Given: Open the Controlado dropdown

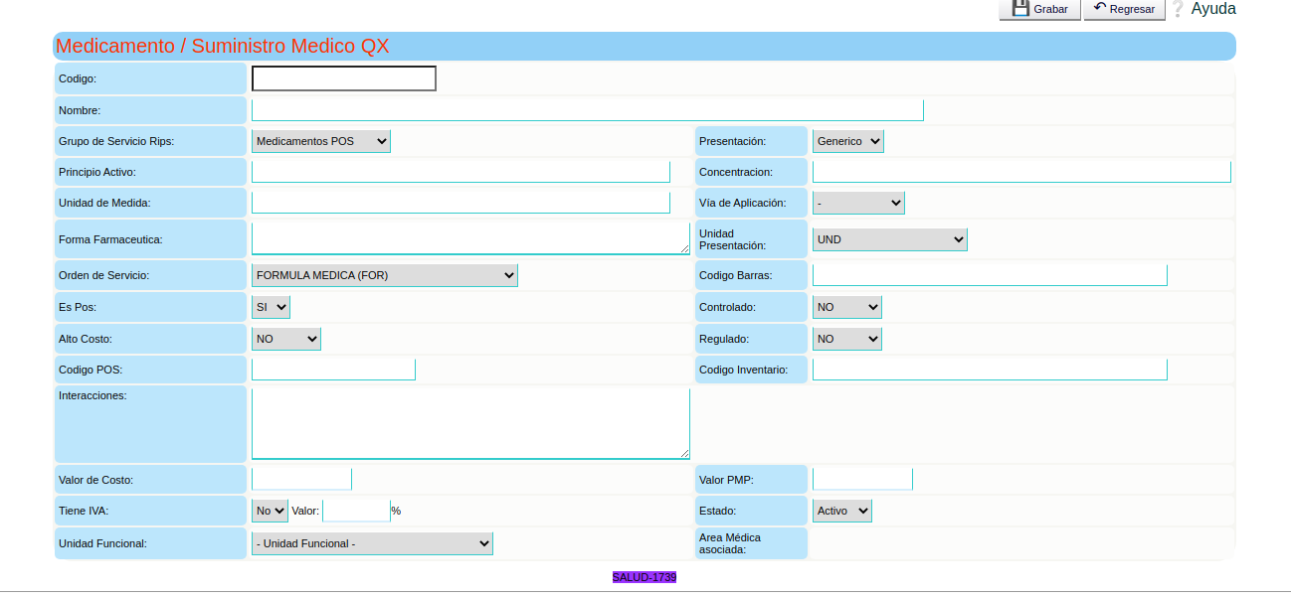Looking at the screenshot, I should click(x=846, y=307).
